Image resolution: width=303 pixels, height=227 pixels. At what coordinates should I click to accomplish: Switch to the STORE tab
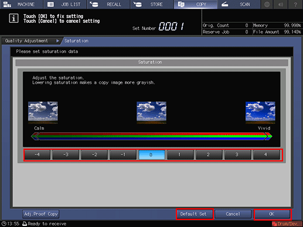[152, 4]
